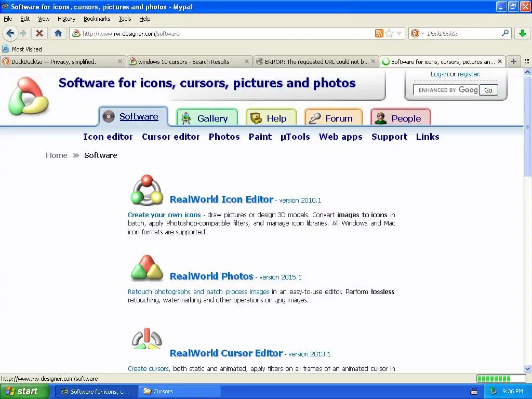Click the Create cursors link
The image size is (532, 399).
point(148,368)
